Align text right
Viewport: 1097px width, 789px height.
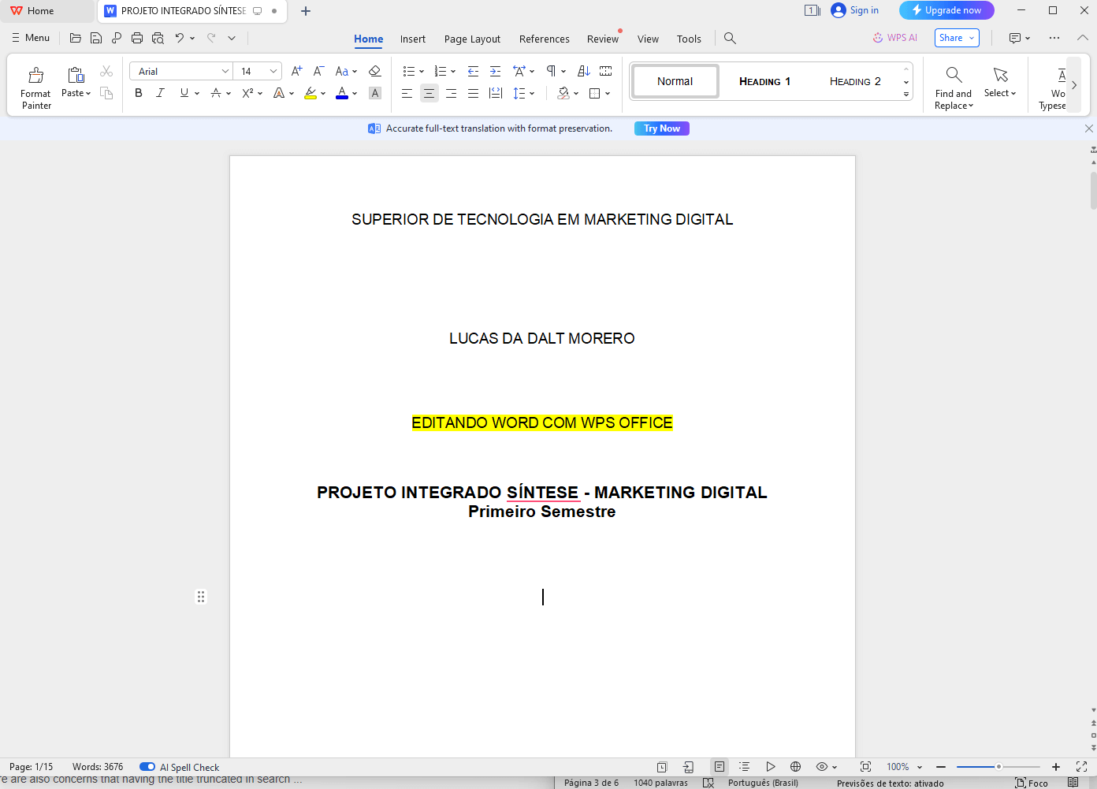pos(451,93)
